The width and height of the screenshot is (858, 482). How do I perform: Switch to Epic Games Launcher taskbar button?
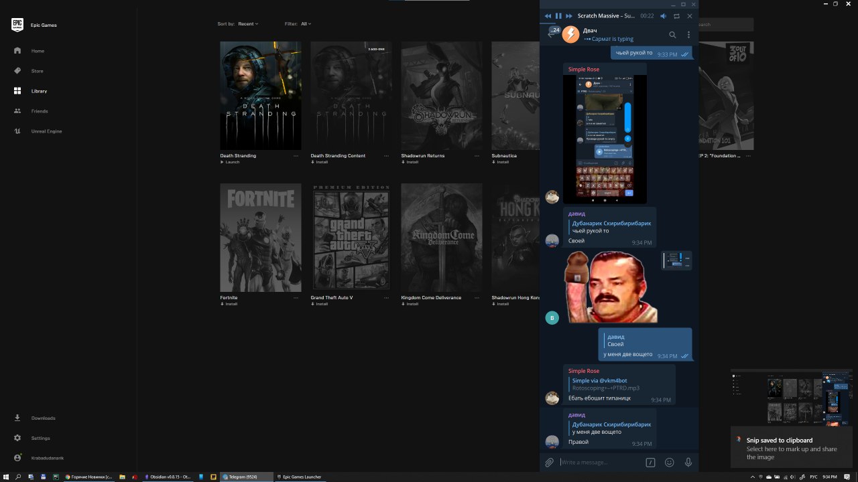coord(300,477)
